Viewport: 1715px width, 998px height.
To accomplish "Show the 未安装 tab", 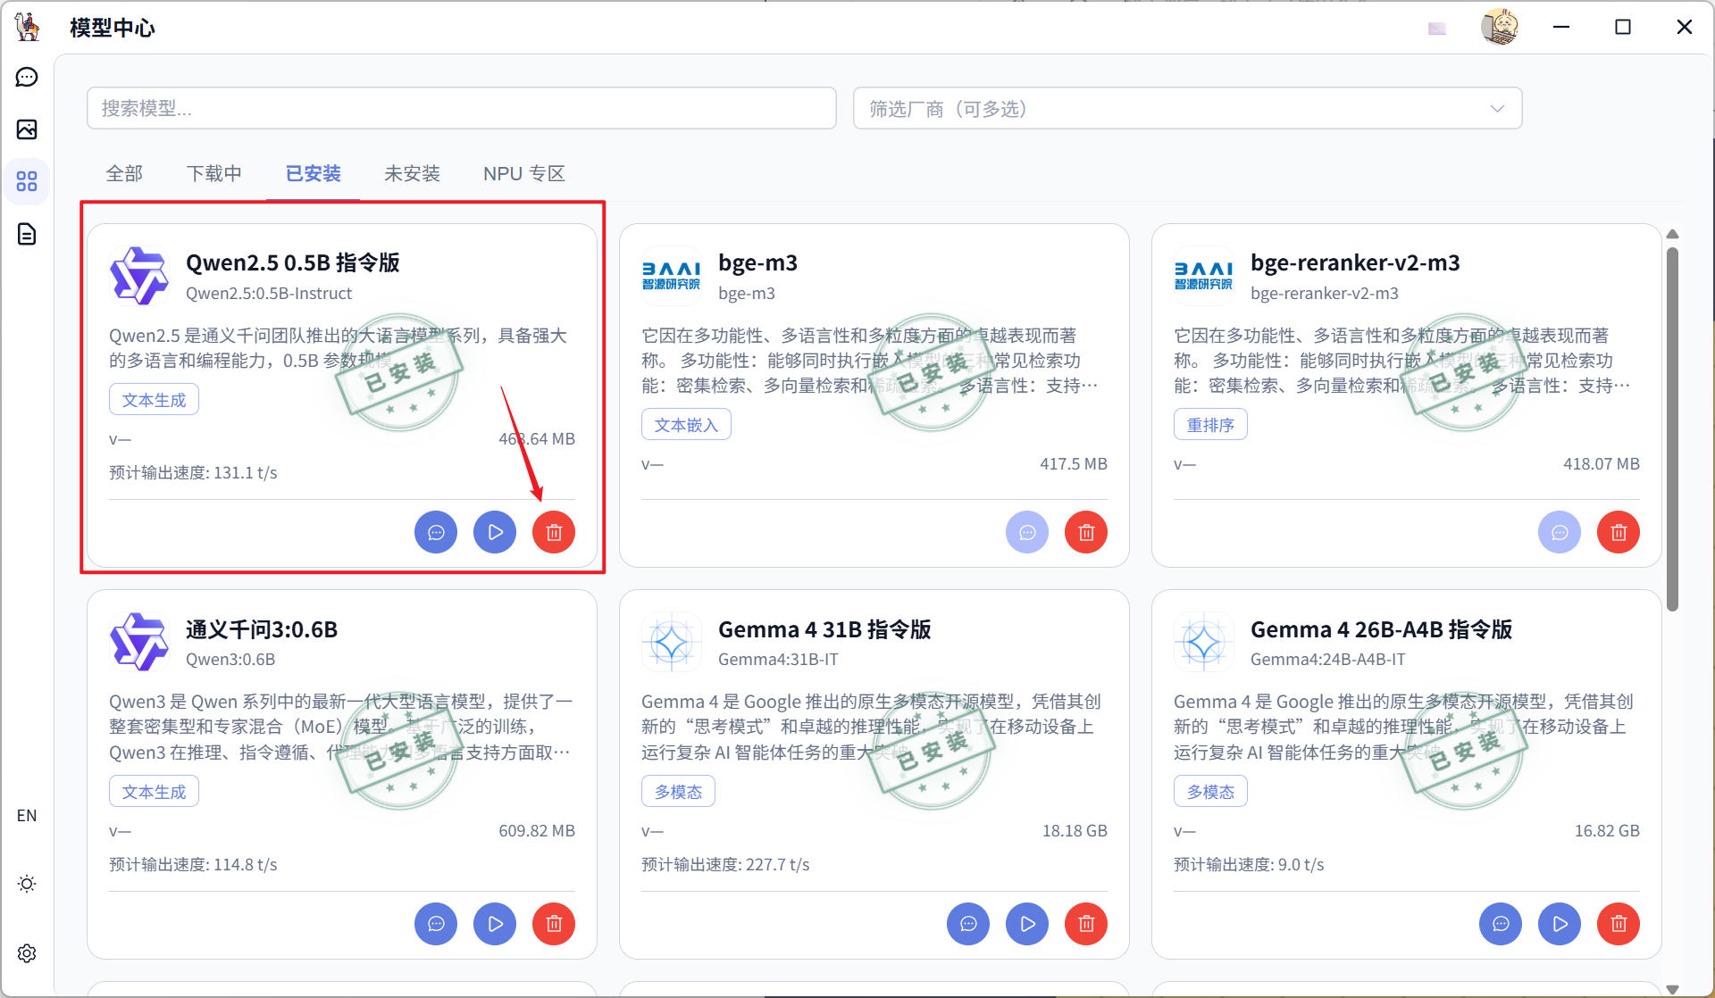I will point(413,173).
